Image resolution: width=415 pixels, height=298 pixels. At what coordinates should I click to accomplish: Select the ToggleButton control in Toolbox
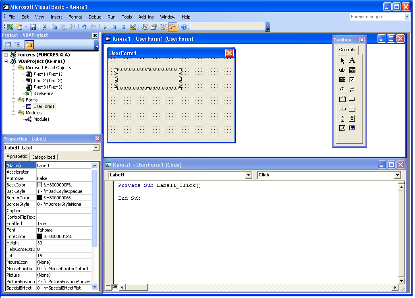pyautogui.click(x=352, y=89)
